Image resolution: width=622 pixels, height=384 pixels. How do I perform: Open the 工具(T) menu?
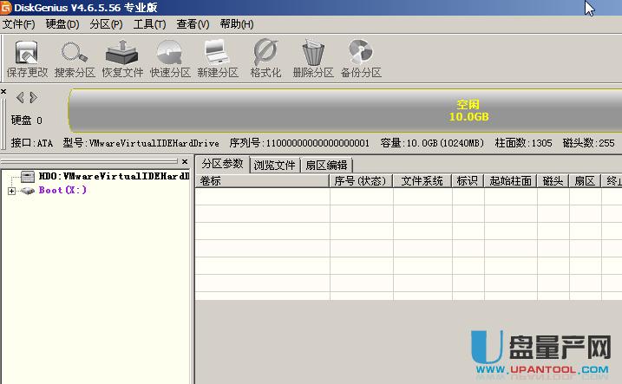click(149, 24)
